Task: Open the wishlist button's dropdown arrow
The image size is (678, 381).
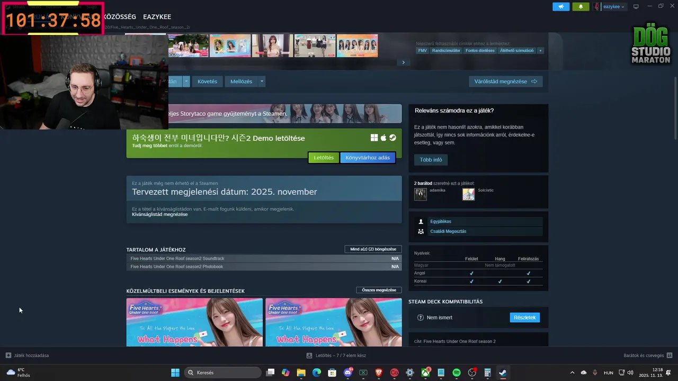Action: point(186,81)
